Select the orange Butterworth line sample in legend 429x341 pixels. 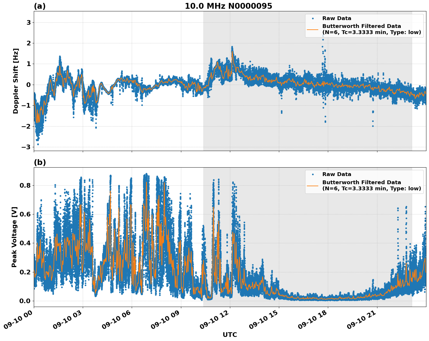click(313, 30)
